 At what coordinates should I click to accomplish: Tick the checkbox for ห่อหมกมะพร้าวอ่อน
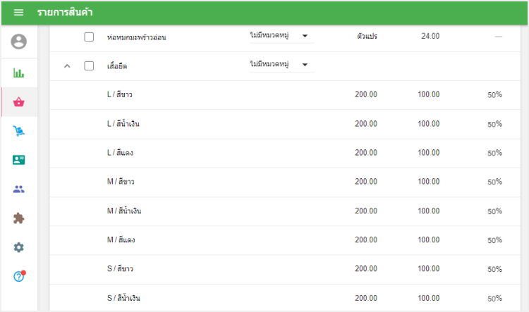point(89,37)
